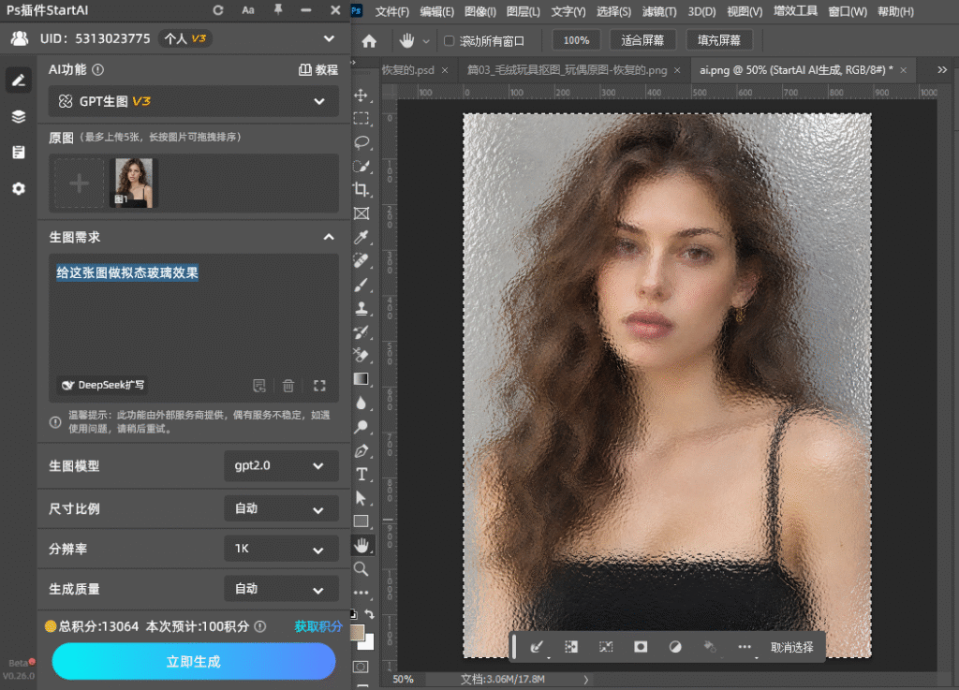
Task: Click the 适合屏幕 button
Action: (x=642, y=40)
